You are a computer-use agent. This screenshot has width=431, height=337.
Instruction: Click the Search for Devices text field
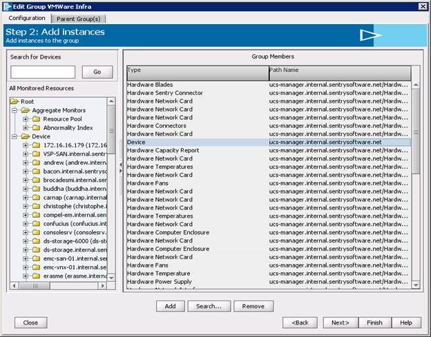tap(43, 72)
